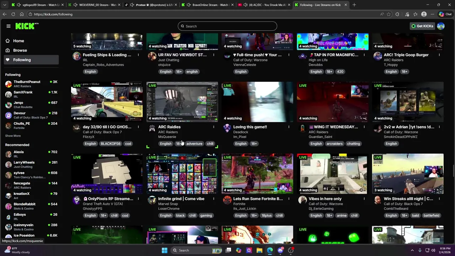Click the Get KICKs button
This screenshot has width=455, height=256.
[422, 26]
